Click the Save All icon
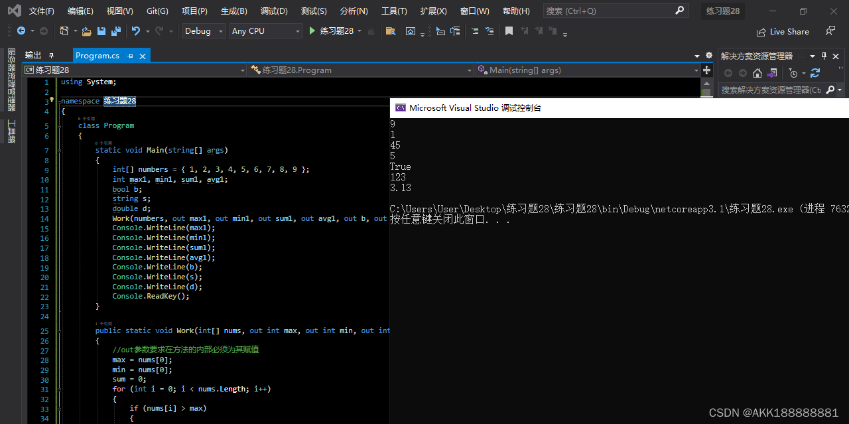 click(116, 31)
